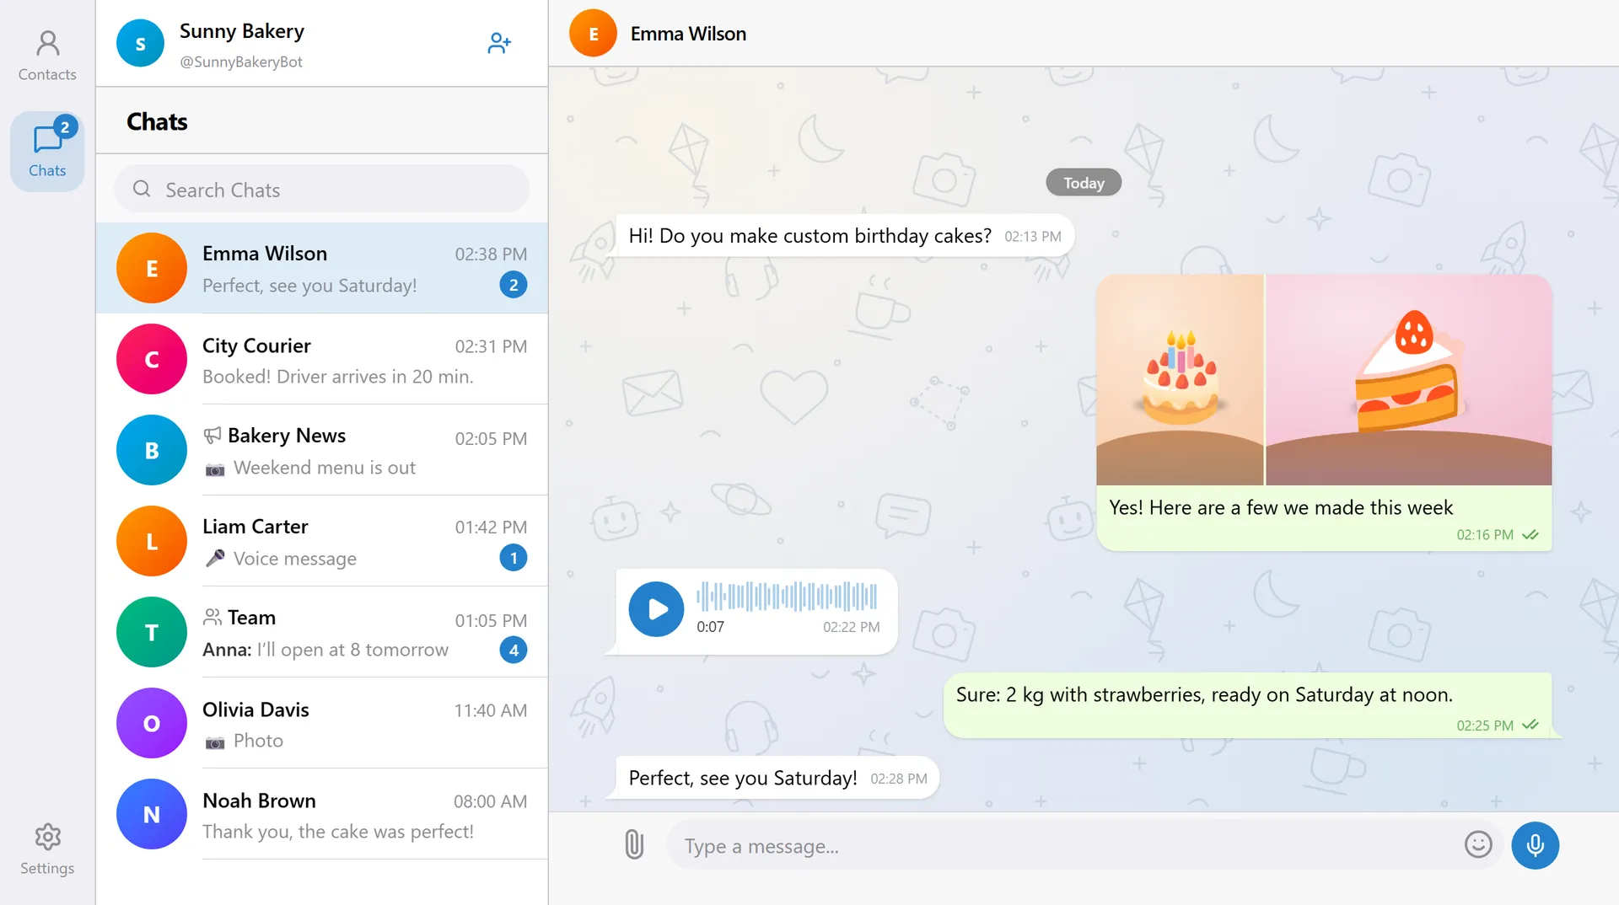Click unread badge on Emma Wilson chat
This screenshot has height=905, width=1619.
514,285
